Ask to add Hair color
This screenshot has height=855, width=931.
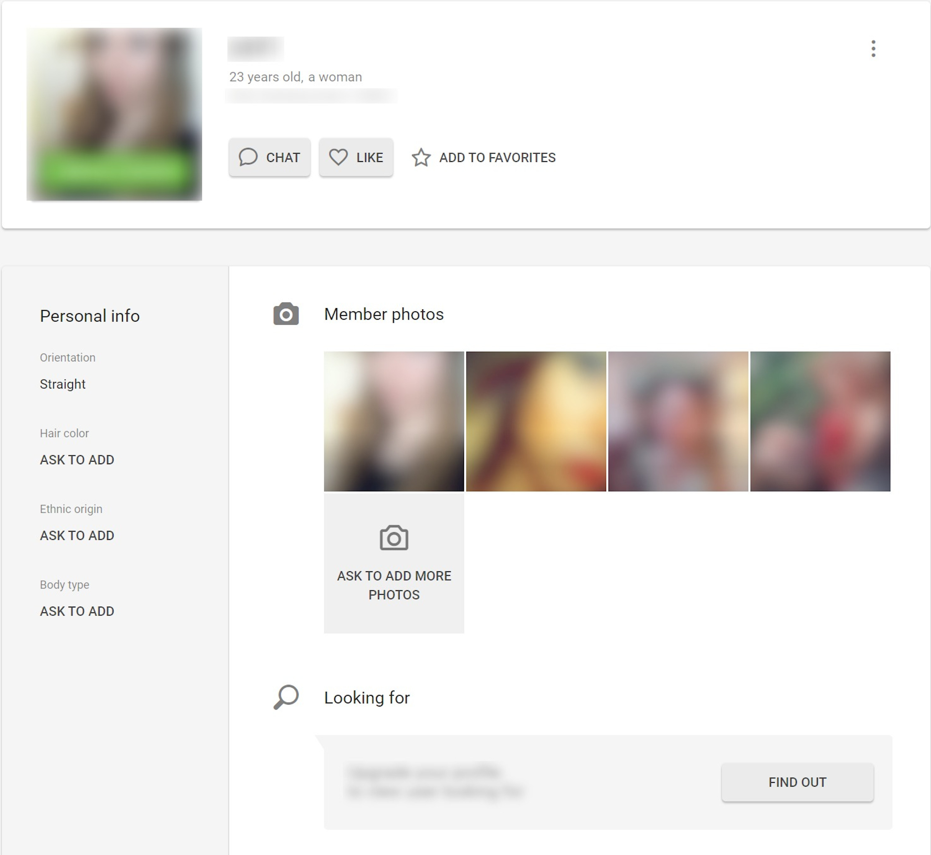[77, 460]
